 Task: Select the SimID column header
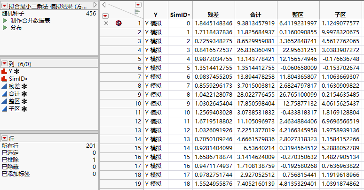[180, 15]
